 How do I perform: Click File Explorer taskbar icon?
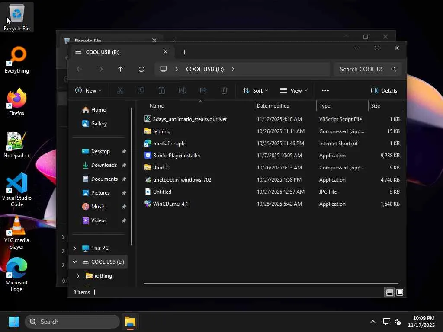pyautogui.click(x=130, y=322)
